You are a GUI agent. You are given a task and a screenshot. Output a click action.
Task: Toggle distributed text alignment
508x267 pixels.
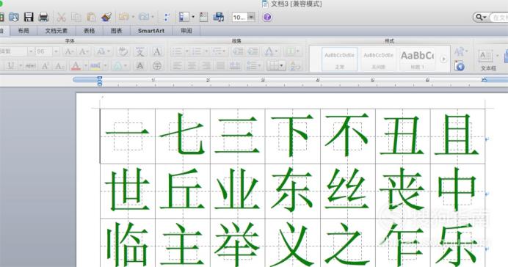point(235,66)
